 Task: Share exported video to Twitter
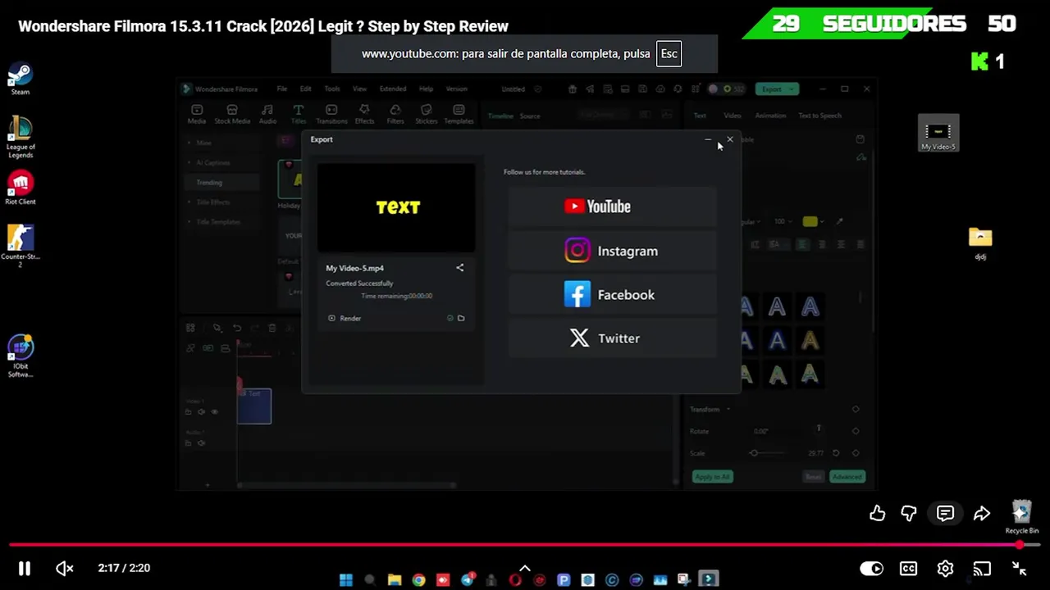(612, 338)
